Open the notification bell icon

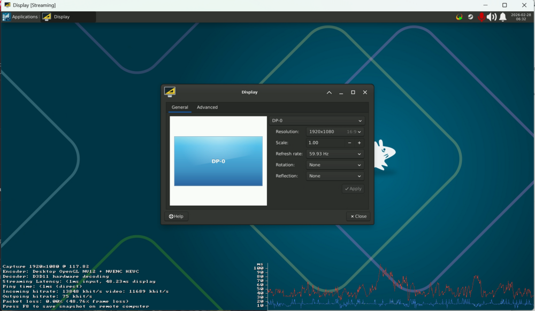(502, 17)
